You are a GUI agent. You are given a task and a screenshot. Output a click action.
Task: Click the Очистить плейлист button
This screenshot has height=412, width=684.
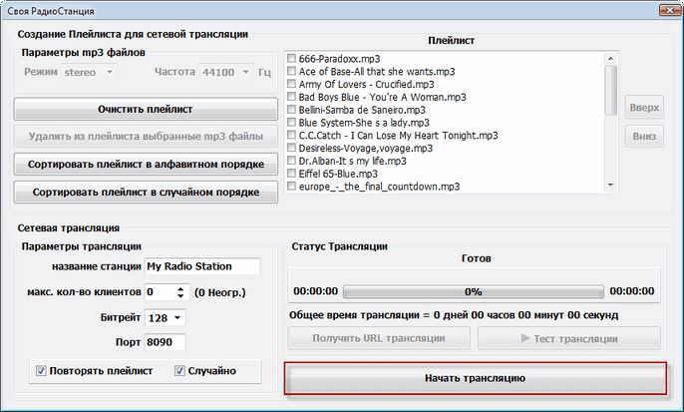pos(146,109)
